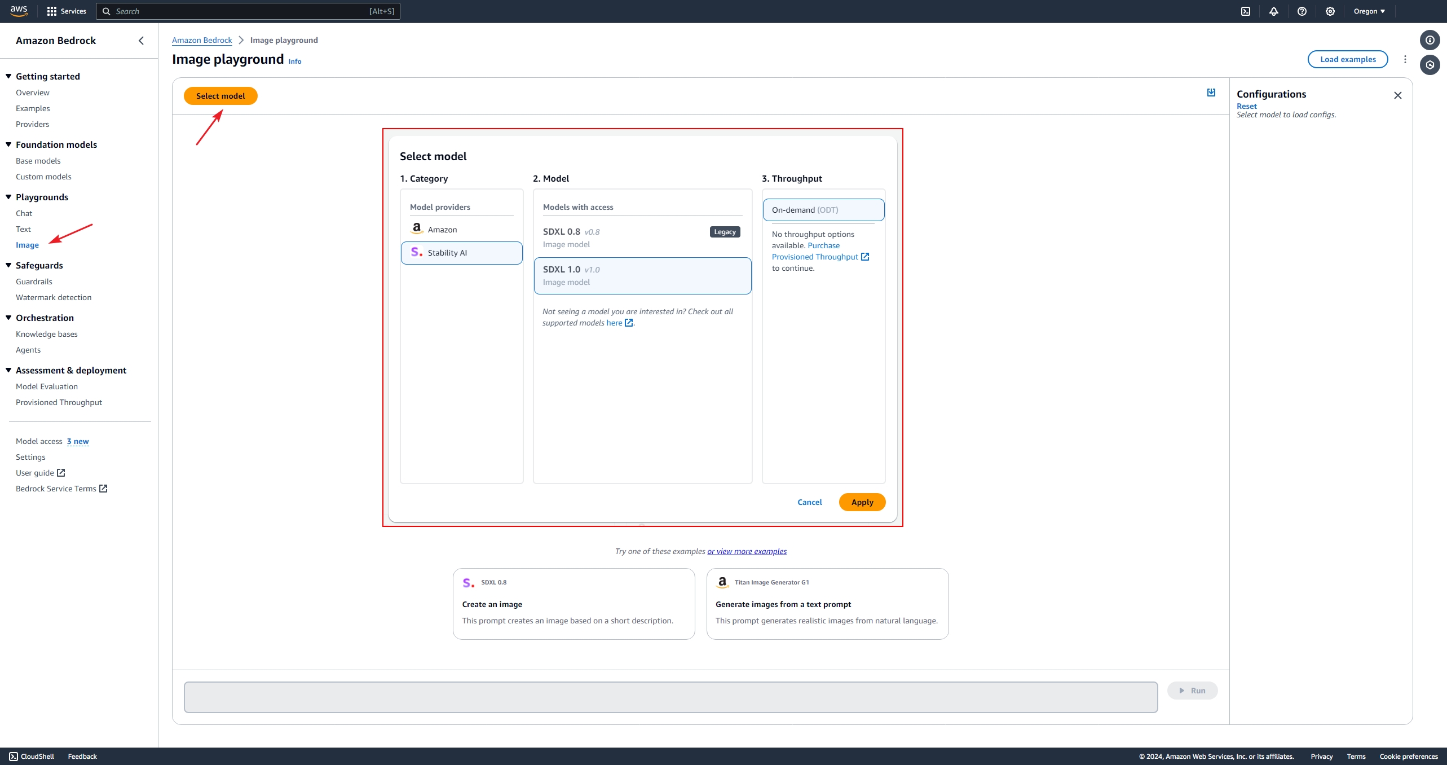
Task: Select the Amazon model provider
Action: (442, 230)
